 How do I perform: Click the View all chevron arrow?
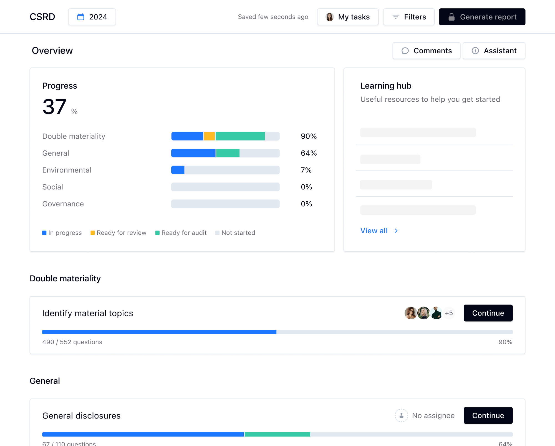(x=396, y=231)
